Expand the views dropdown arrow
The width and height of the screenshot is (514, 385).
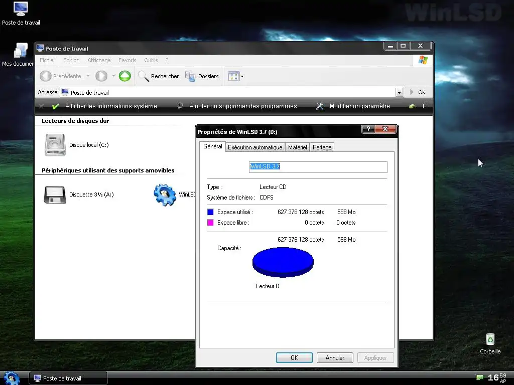pyautogui.click(x=242, y=76)
